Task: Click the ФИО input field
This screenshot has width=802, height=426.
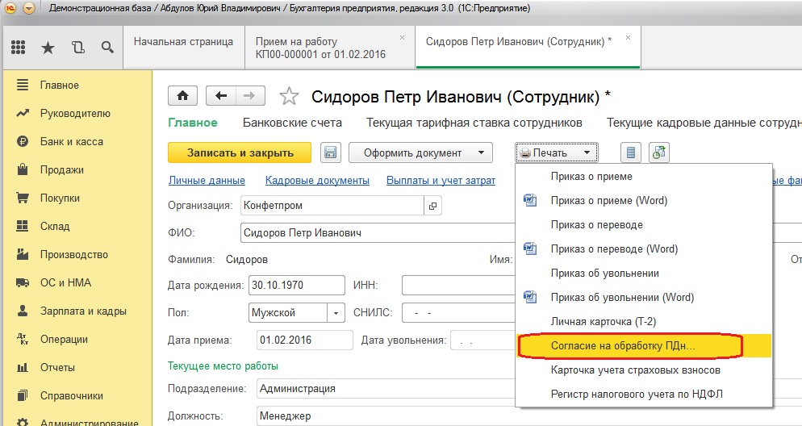Action: coord(378,232)
